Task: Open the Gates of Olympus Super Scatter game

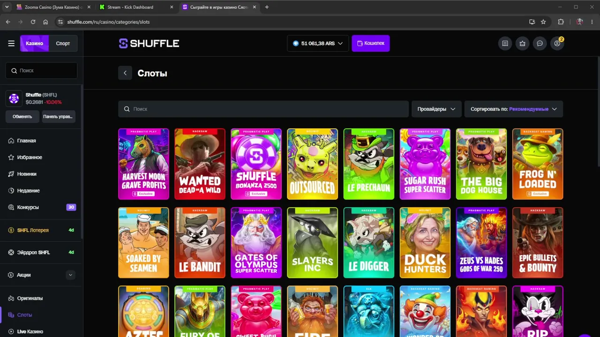Action: (x=256, y=243)
